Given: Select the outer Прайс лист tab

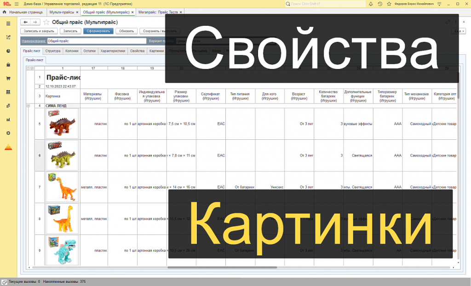Looking at the screenshot, I should pyautogui.click(x=32, y=51).
